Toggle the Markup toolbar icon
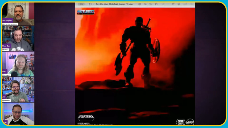This screenshot has width=228, height=128. pyautogui.click(x=179, y=4)
